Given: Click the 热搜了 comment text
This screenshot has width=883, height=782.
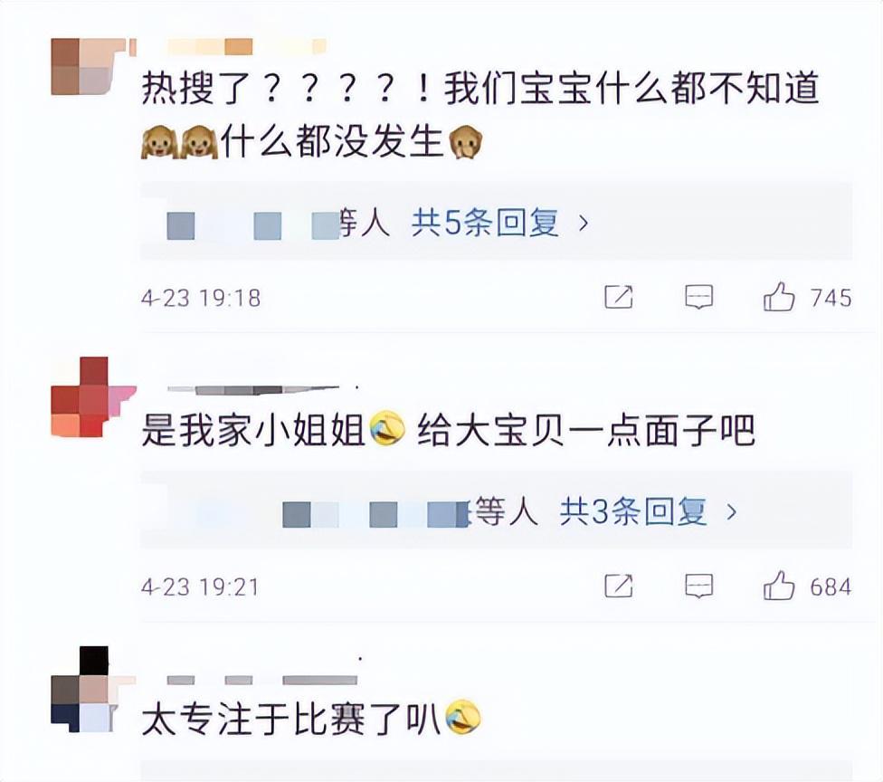Looking at the screenshot, I should [x=479, y=116].
